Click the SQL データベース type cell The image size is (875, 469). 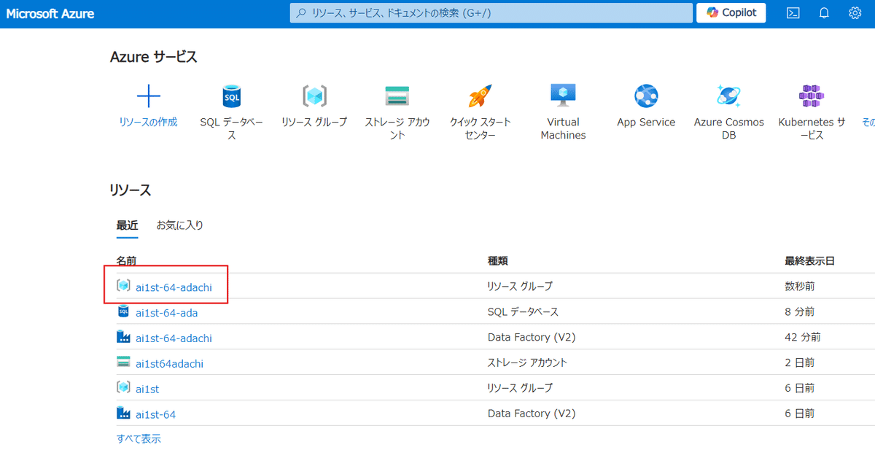pos(523,311)
